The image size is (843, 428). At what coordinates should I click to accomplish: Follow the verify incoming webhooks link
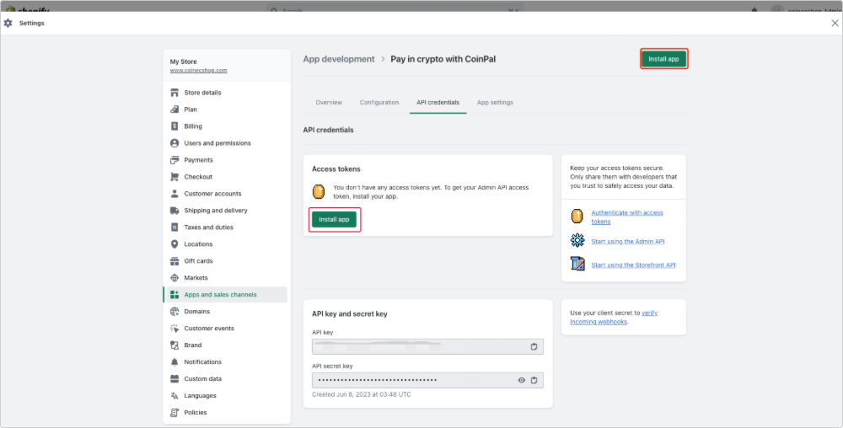[614, 318]
